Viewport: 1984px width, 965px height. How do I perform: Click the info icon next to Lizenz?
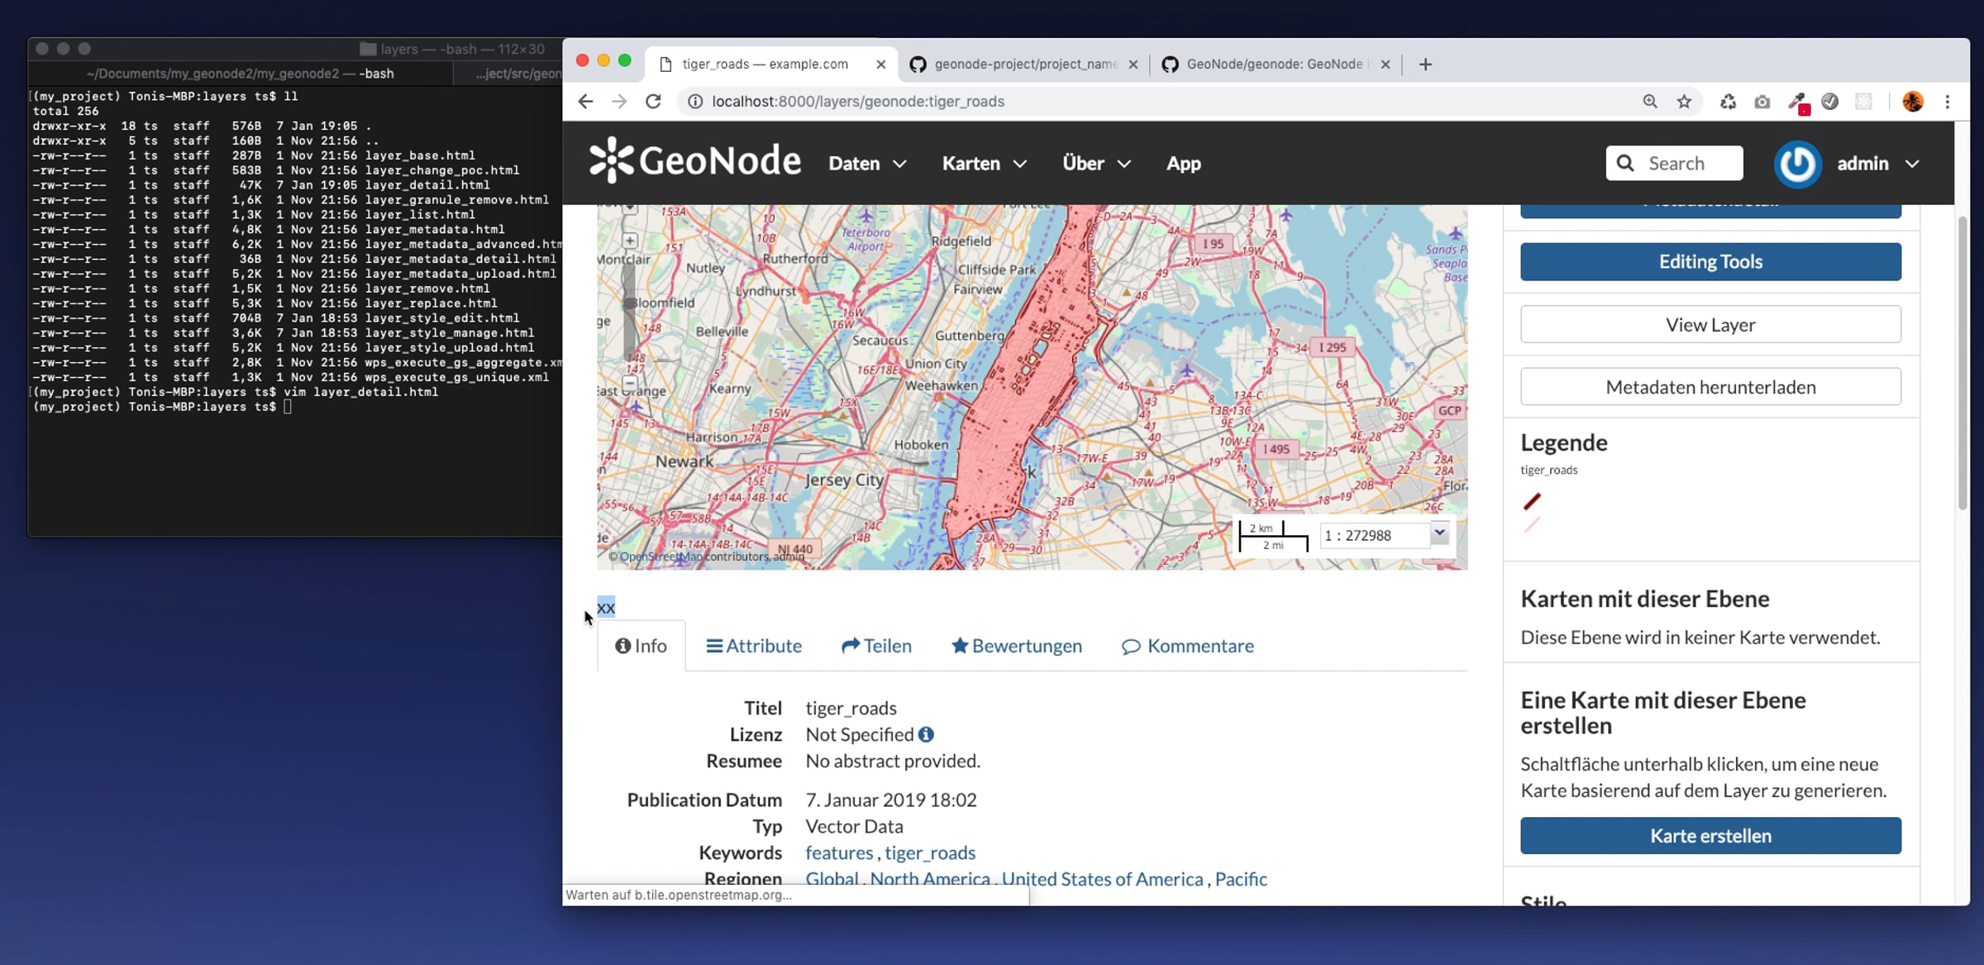pyautogui.click(x=926, y=734)
